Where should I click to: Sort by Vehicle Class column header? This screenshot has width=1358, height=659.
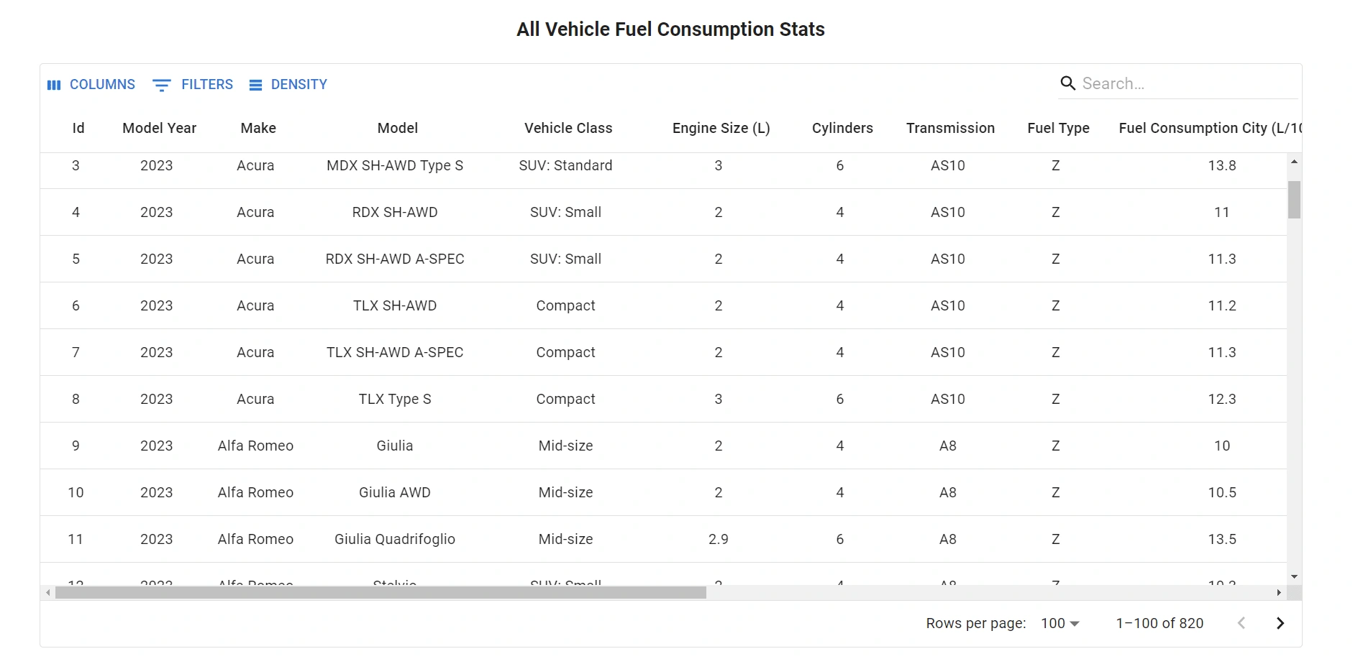pyautogui.click(x=568, y=128)
